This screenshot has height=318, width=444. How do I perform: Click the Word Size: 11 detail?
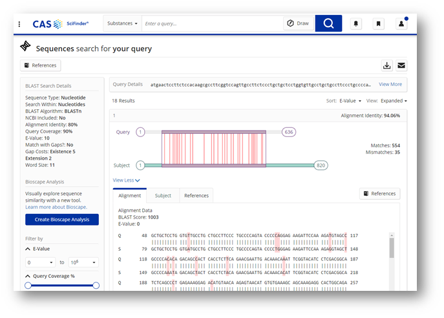pyautogui.click(x=40, y=165)
